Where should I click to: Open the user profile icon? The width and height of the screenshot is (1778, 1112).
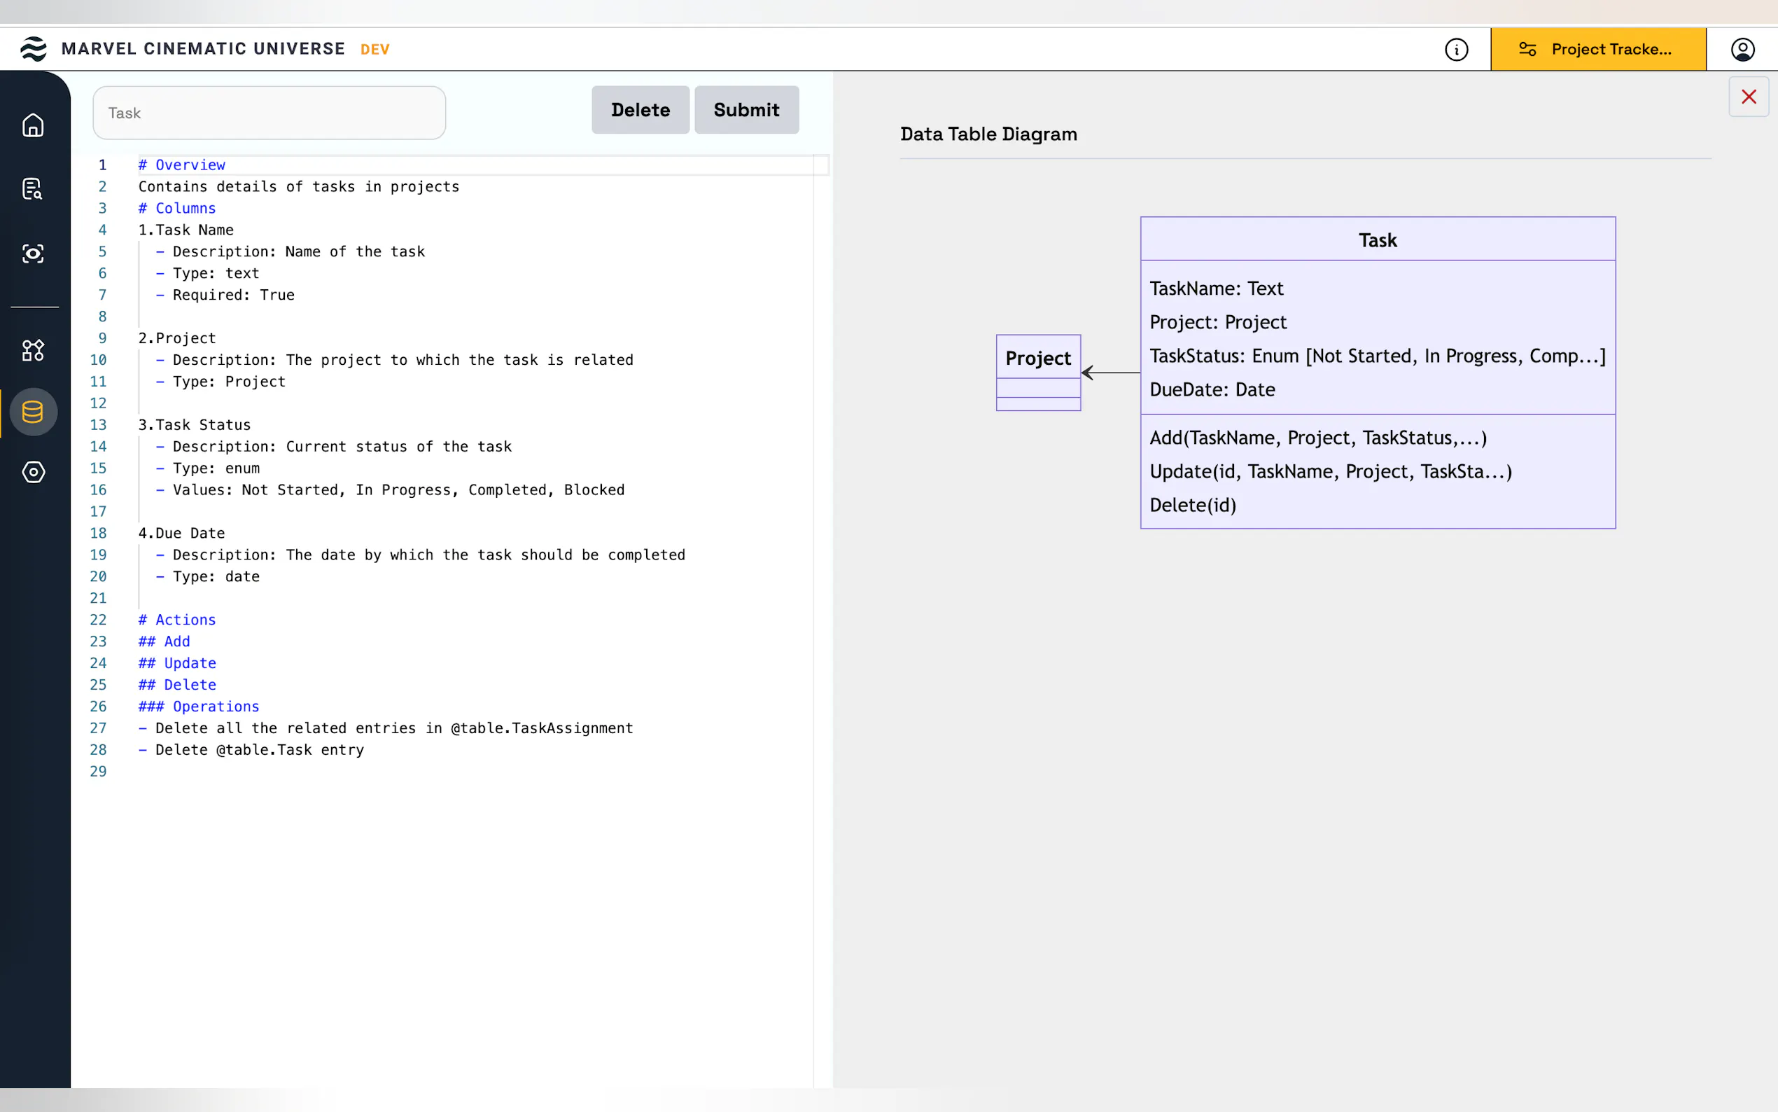[1742, 49]
